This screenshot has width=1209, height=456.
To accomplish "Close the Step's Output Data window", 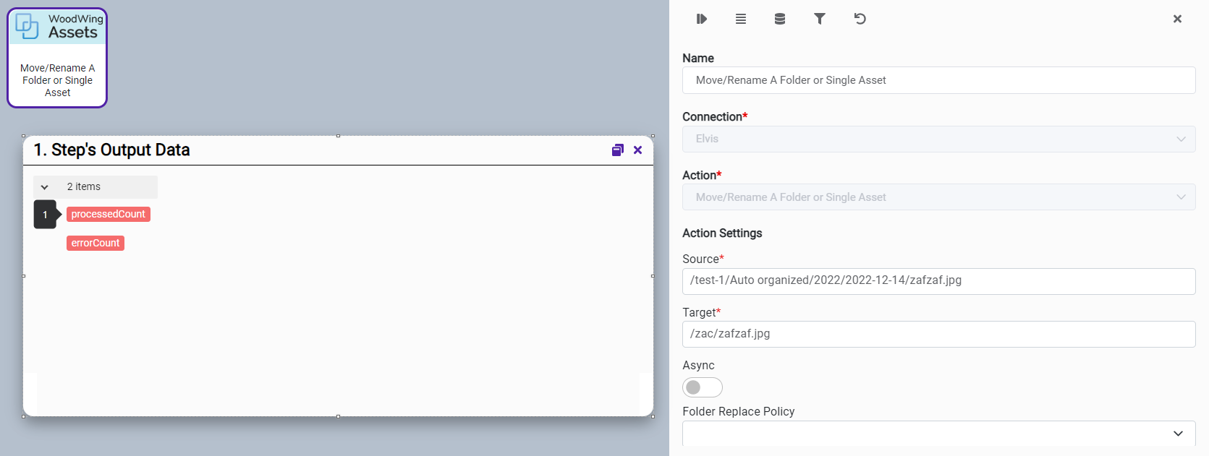I will pyautogui.click(x=637, y=150).
